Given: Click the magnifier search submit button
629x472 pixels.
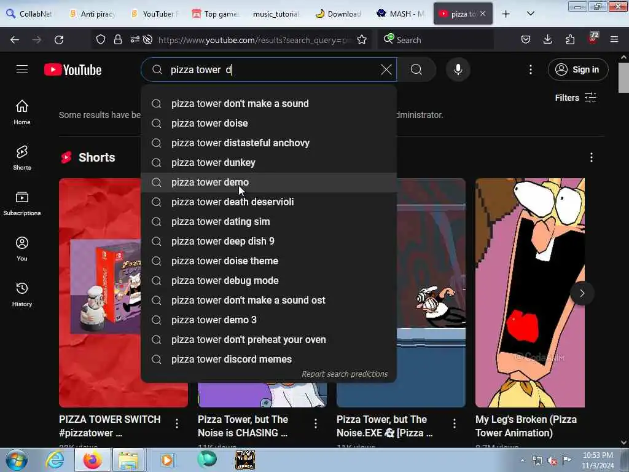Looking at the screenshot, I should (x=416, y=70).
